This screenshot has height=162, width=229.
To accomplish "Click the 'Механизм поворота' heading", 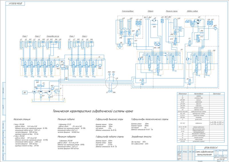I will tap(66, 137).
